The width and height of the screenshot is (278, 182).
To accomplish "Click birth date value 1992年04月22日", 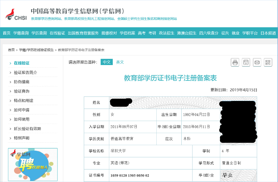I will [196, 114].
